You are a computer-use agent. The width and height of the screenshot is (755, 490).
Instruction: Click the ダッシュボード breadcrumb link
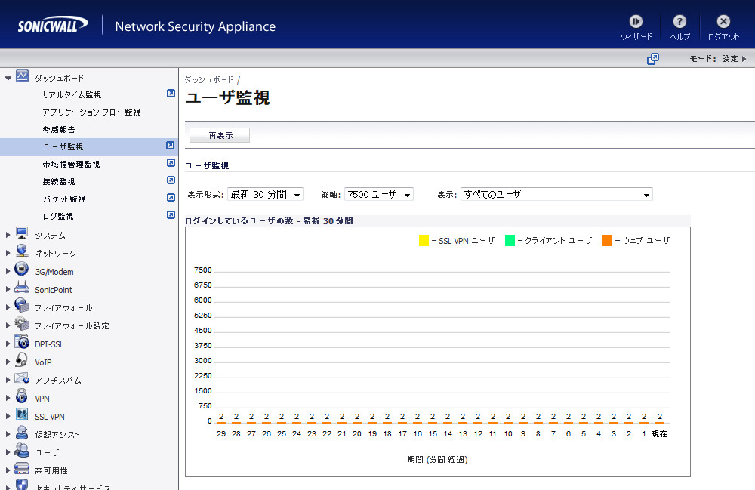[209, 79]
